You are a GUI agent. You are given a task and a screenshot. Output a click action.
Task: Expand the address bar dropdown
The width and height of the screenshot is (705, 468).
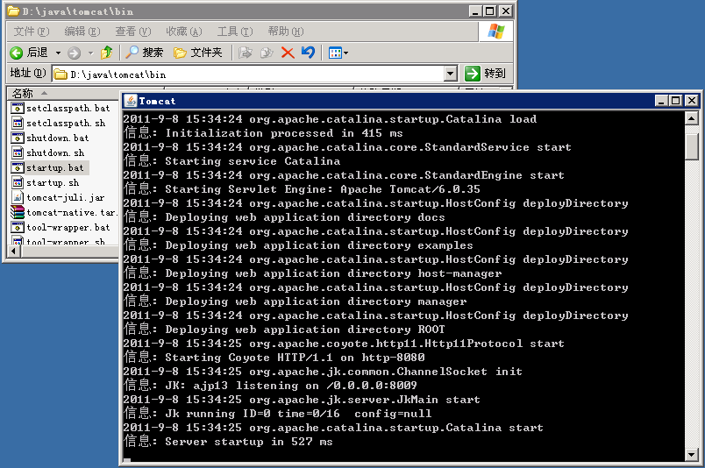tap(450, 74)
